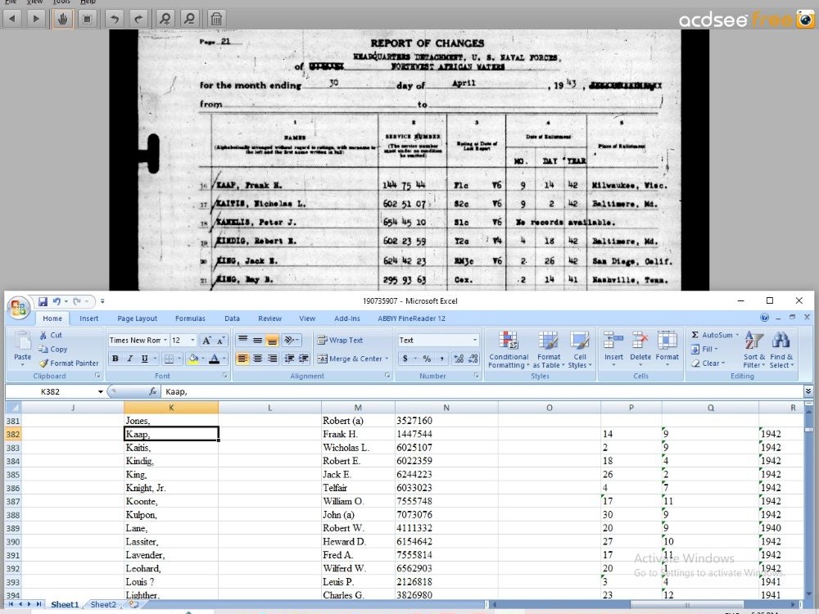Increase decimal places
Screen dimensions: 819x614
(x=459, y=359)
